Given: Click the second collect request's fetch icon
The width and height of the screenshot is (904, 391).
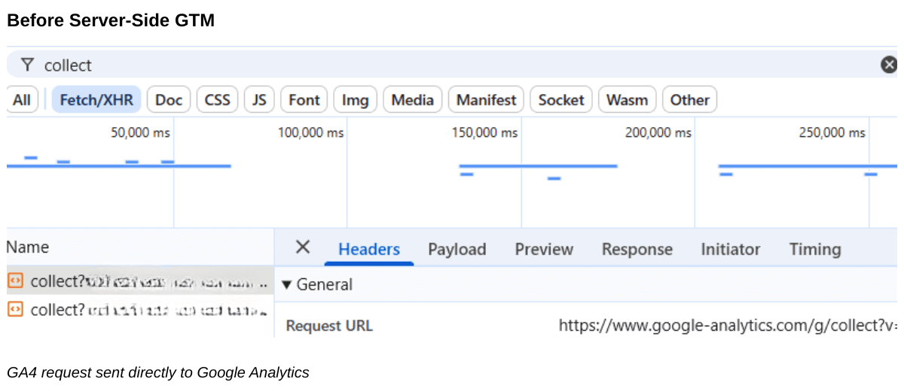Looking at the screenshot, I should pos(16,309).
